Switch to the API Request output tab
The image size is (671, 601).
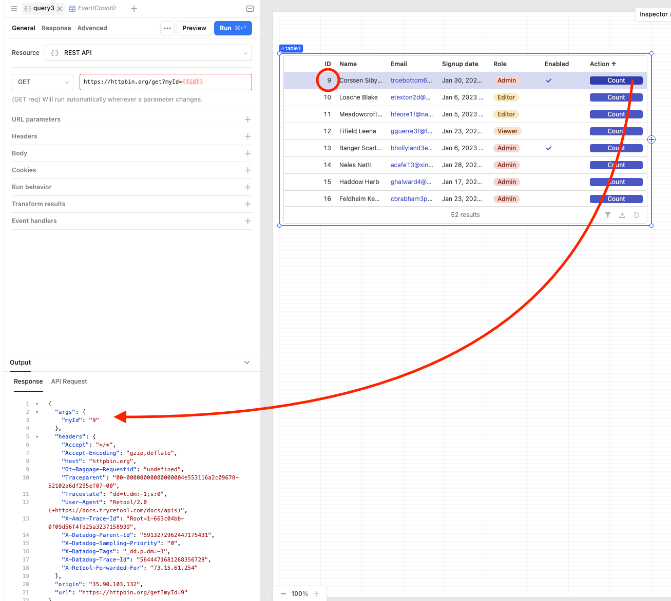[69, 382]
